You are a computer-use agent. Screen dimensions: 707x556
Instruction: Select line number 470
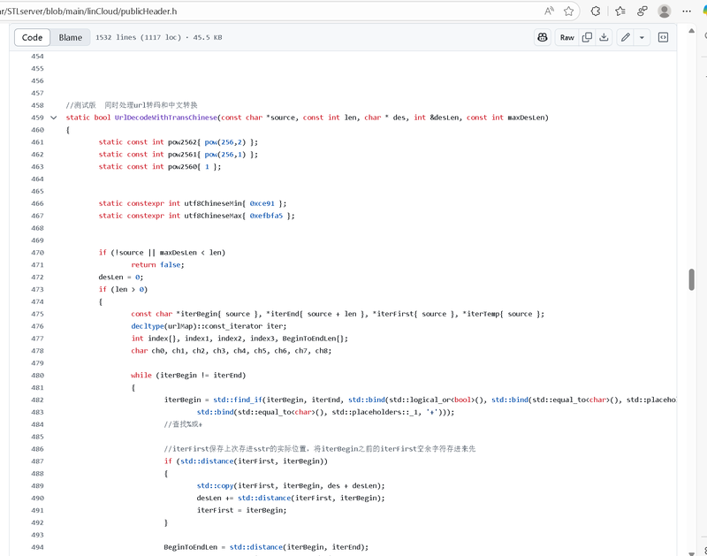click(x=37, y=253)
